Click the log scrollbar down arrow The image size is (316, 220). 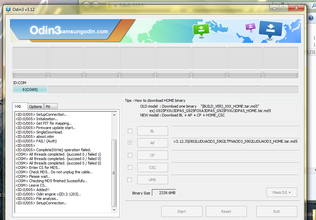click(114, 210)
